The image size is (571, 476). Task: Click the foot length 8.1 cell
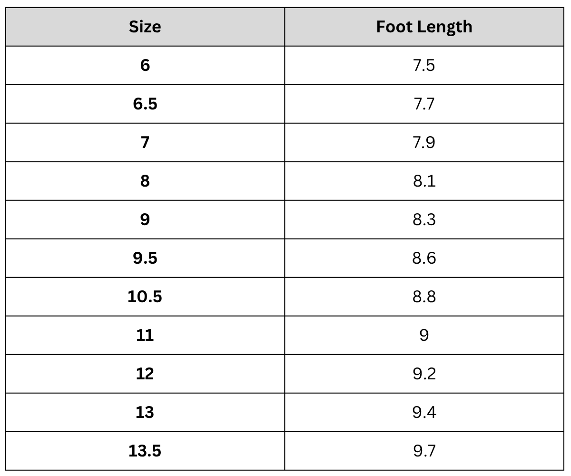pos(424,181)
